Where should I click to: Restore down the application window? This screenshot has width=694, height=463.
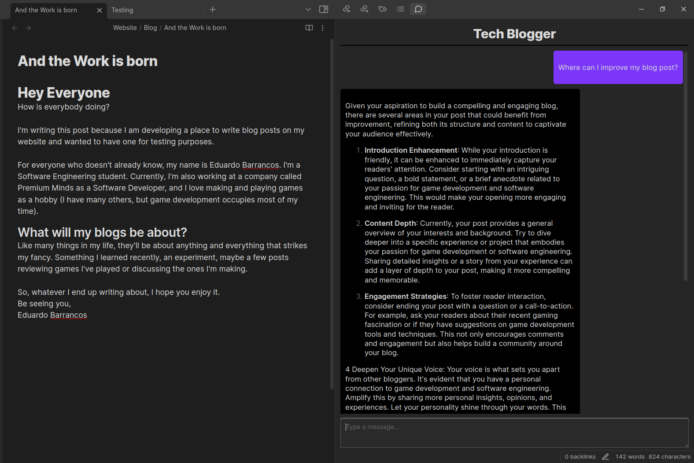pyautogui.click(x=662, y=9)
